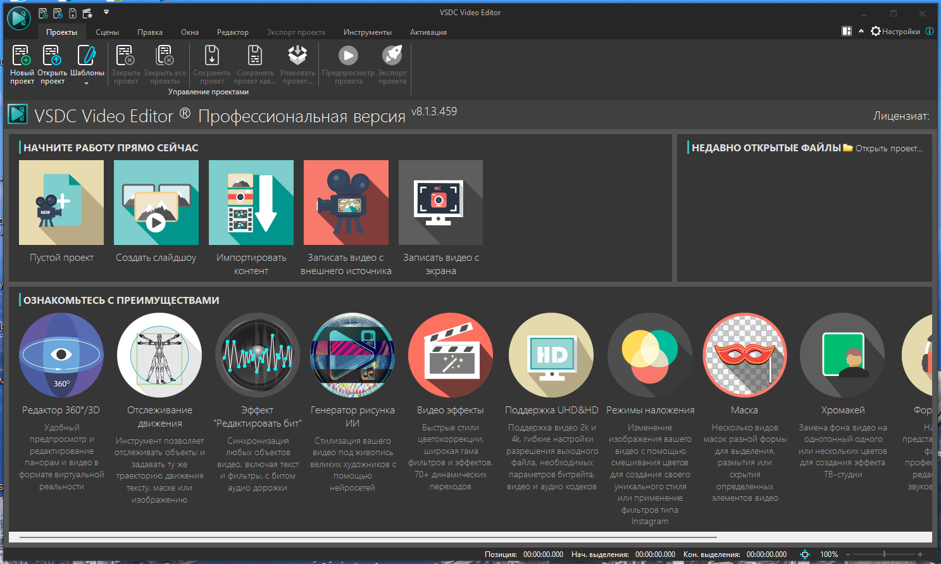Click the Генератор рисунка ИИ icon

click(x=352, y=355)
